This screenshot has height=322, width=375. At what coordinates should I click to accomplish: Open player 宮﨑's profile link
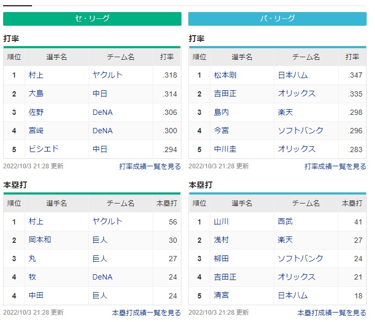tap(36, 131)
